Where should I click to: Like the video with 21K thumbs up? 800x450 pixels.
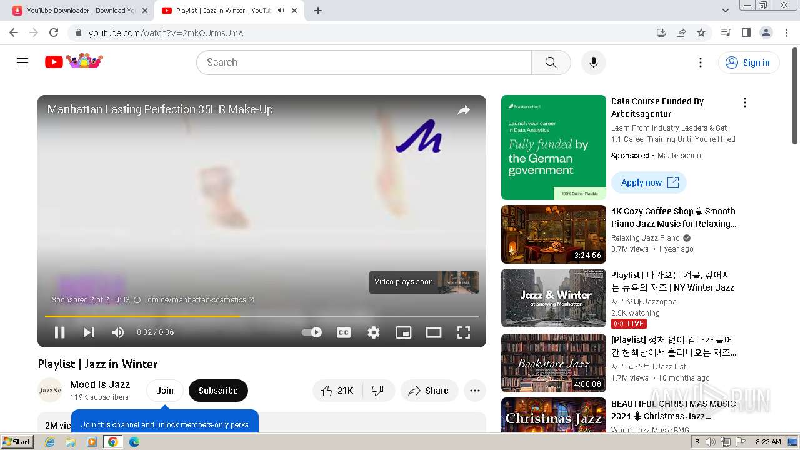337,391
